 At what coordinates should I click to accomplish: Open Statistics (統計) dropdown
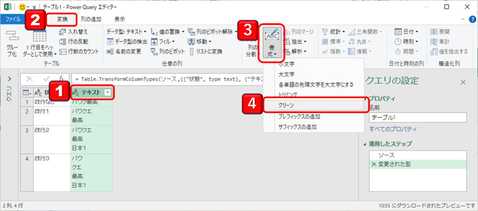tap(334, 32)
